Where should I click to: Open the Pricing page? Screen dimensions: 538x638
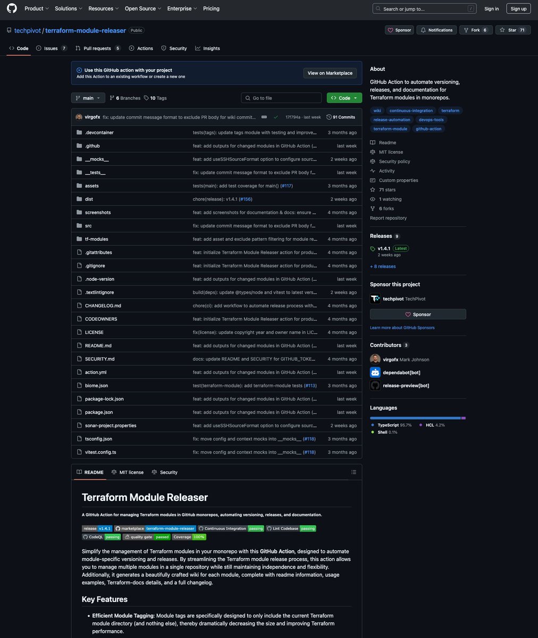coord(211,9)
